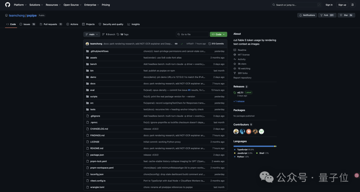Focus the Go to file field
Viewport: 360px width, 192px height.
pos(192,34)
